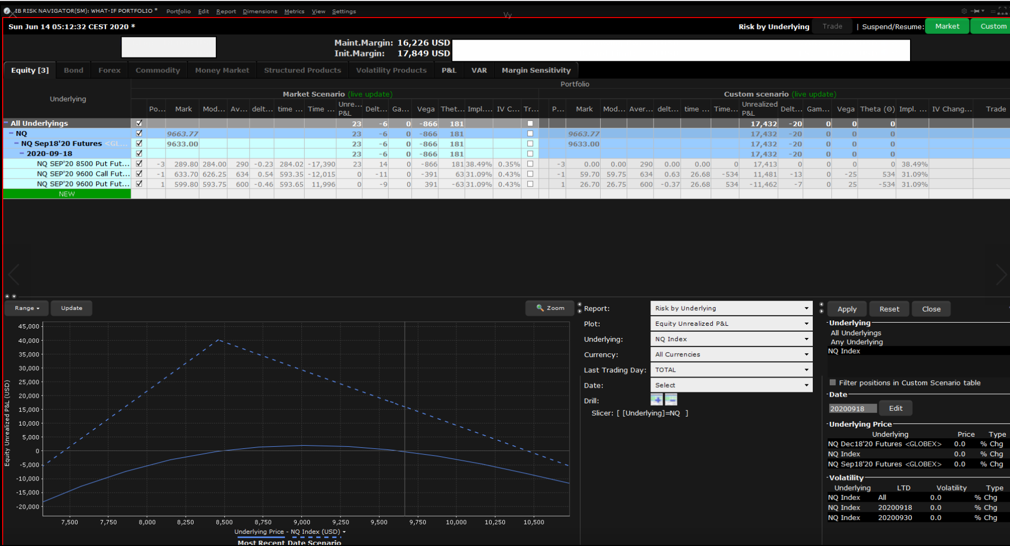Open the Plot dropdown showing Equity Unrealized P&L
The width and height of the screenshot is (1010, 546).
pyautogui.click(x=731, y=324)
